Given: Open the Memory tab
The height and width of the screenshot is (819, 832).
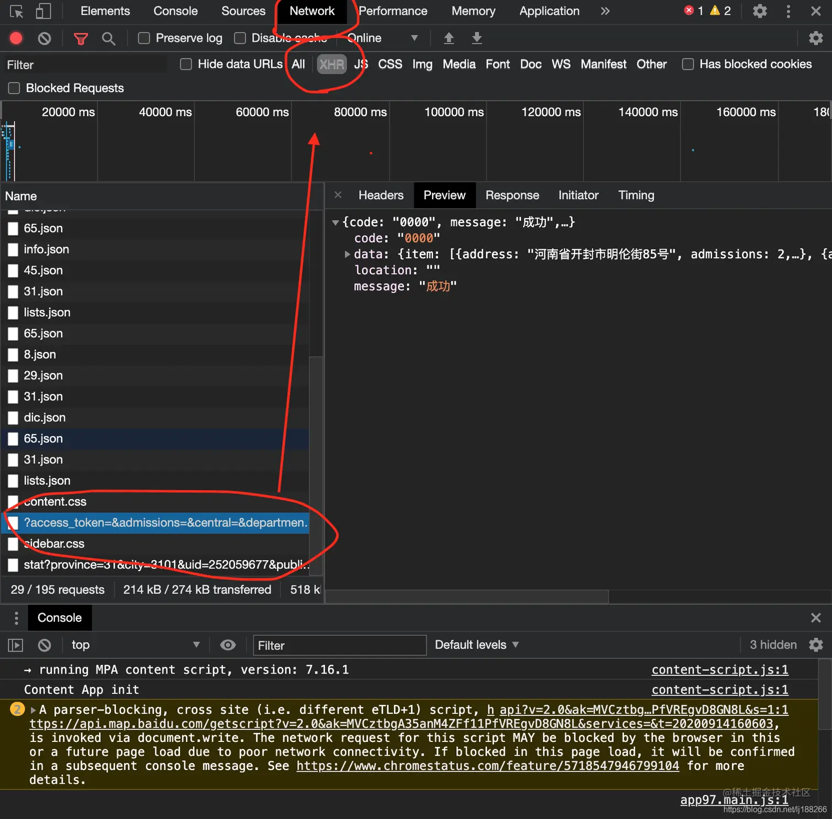Looking at the screenshot, I should point(473,11).
